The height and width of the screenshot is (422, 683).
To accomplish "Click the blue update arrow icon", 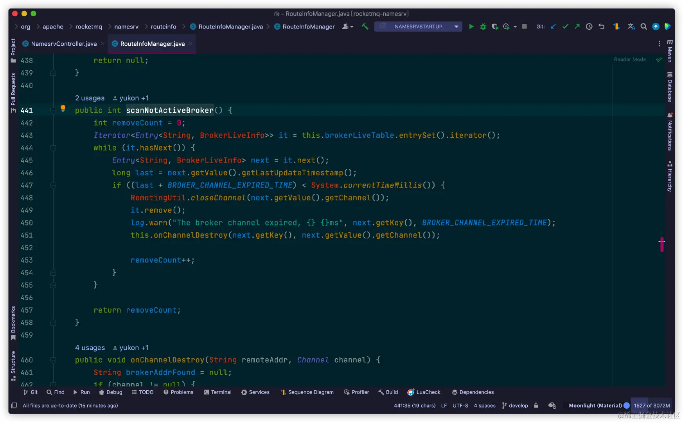I will coord(656,27).
